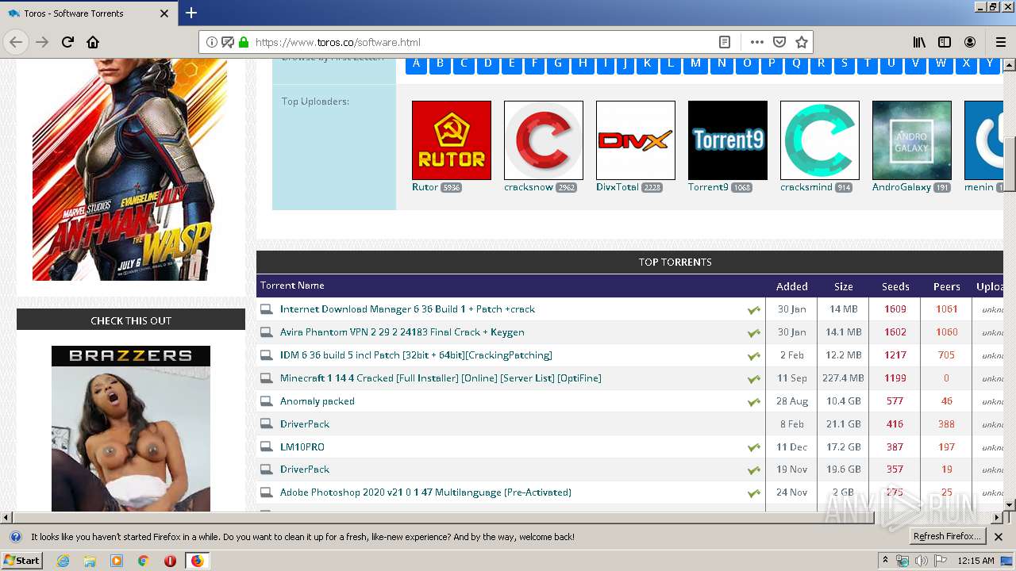Open Firefox account icon
Image resolution: width=1016 pixels, height=571 pixels.
click(970, 42)
